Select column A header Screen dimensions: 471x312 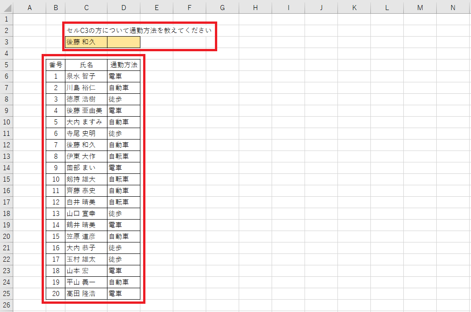[29, 7]
